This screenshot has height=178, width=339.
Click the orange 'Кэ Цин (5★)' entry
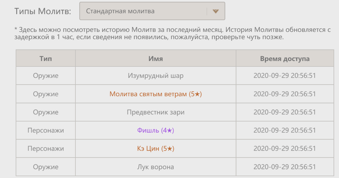tap(156, 149)
